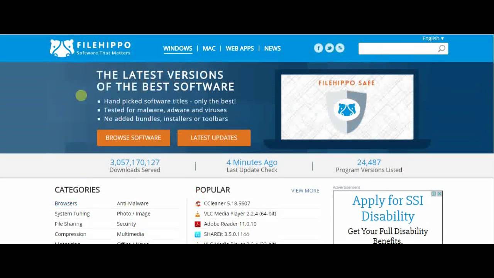This screenshot has height=278, width=494.
Task: Click the AdChoices info icon
Action: (434, 194)
